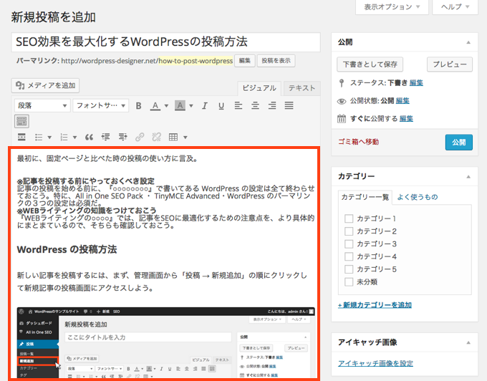Click the eye icon beside 公開状態
This screenshot has width=487, height=381.
coord(342,101)
